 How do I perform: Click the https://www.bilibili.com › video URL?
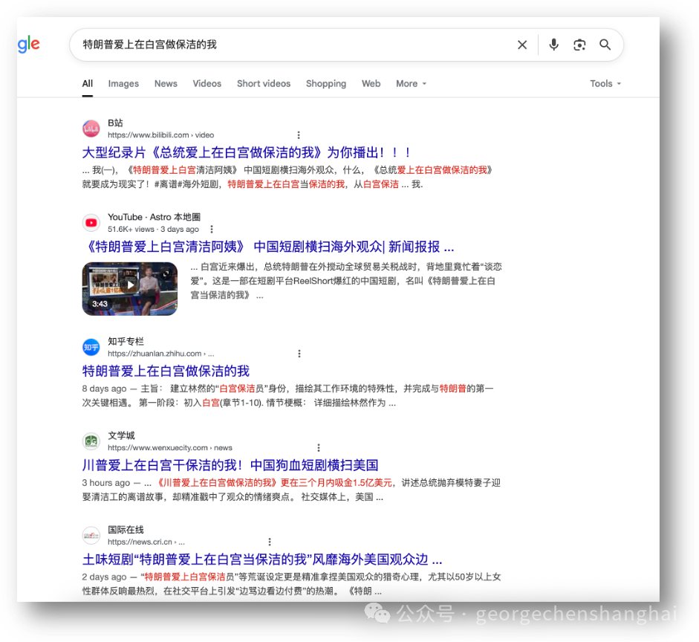tap(161, 135)
